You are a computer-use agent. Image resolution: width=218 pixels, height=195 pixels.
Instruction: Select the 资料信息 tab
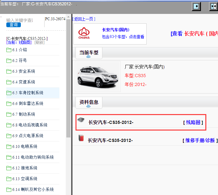(x=89, y=103)
